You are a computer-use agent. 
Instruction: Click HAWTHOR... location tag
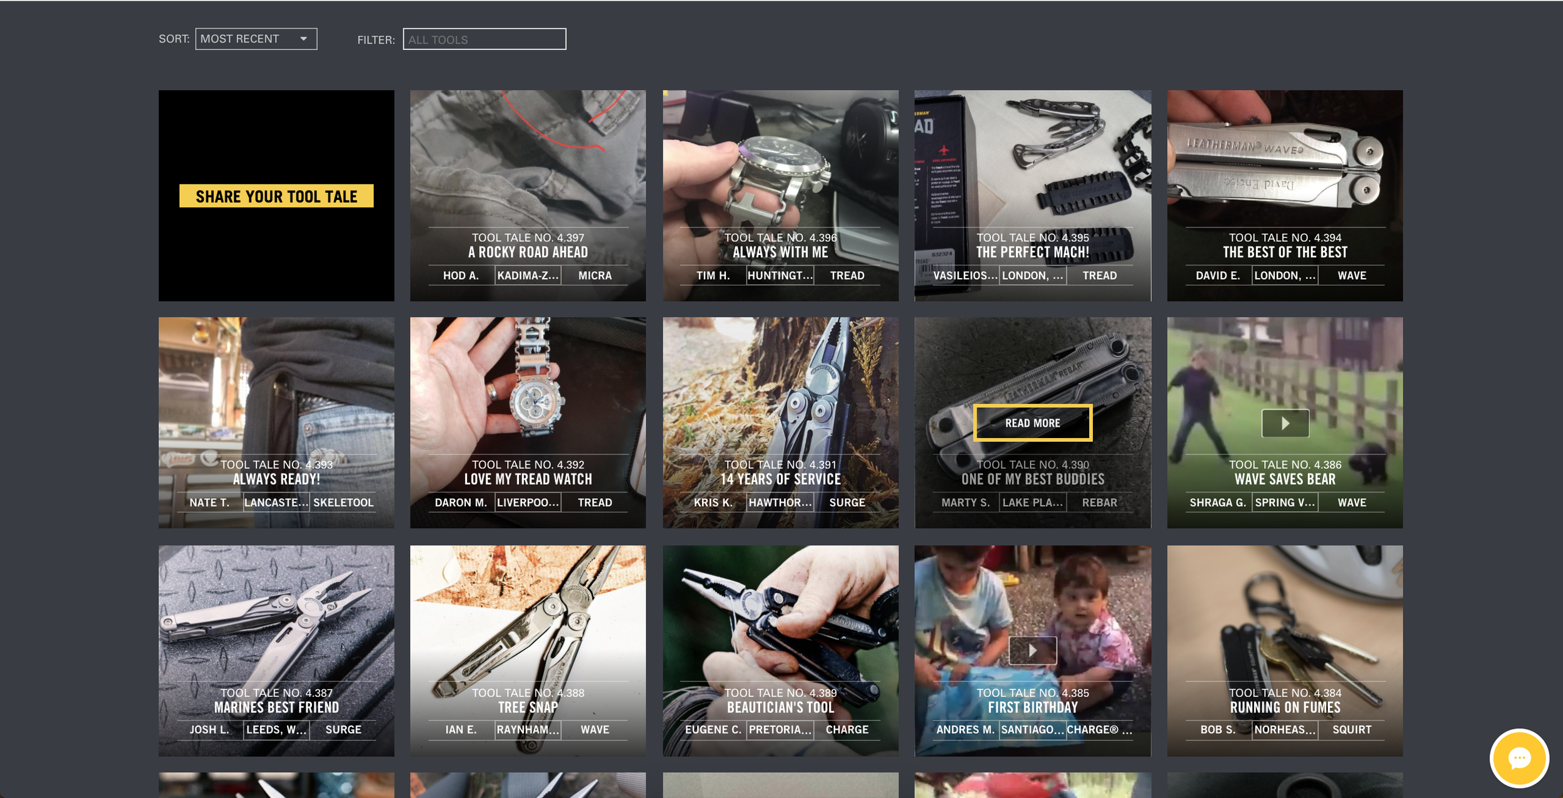[780, 502]
